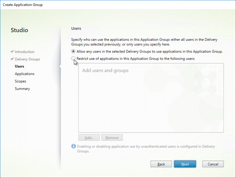236x178 pixels.
Task: Click the checkmark icon beside Introduction
Action: (x=12, y=52)
